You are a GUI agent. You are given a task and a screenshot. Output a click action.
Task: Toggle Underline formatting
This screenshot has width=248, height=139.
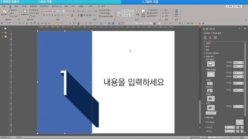click(50, 15)
